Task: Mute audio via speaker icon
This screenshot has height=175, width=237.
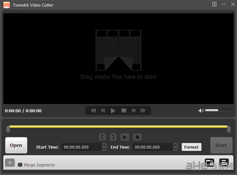Action: [201, 110]
